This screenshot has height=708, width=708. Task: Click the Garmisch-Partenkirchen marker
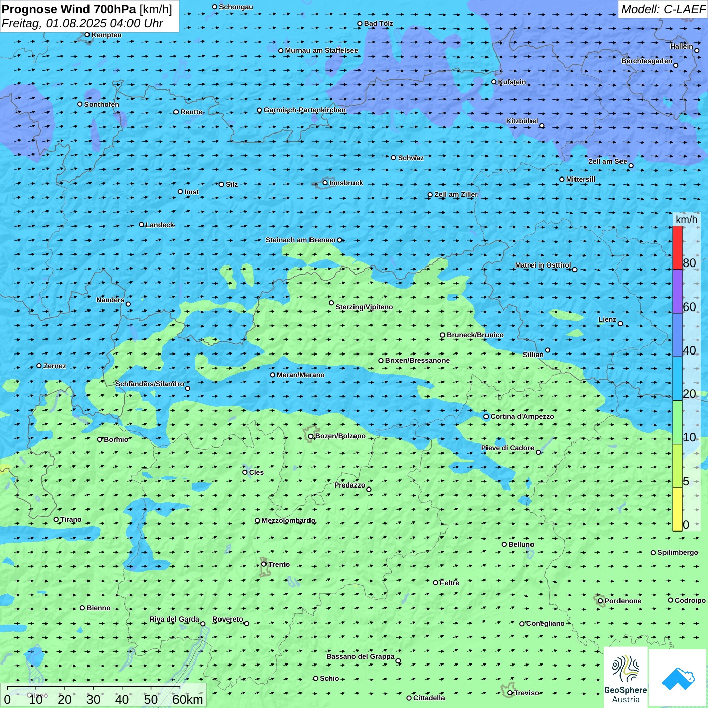pyautogui.click(x=259, y=110)
